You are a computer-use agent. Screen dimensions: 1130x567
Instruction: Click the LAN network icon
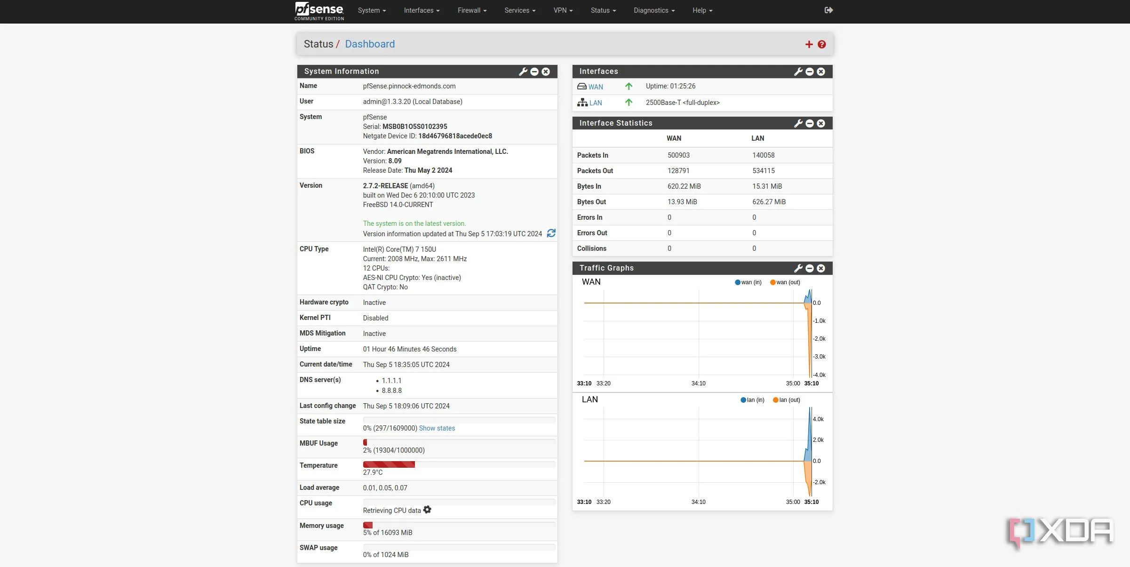click(x=582, y=103)
